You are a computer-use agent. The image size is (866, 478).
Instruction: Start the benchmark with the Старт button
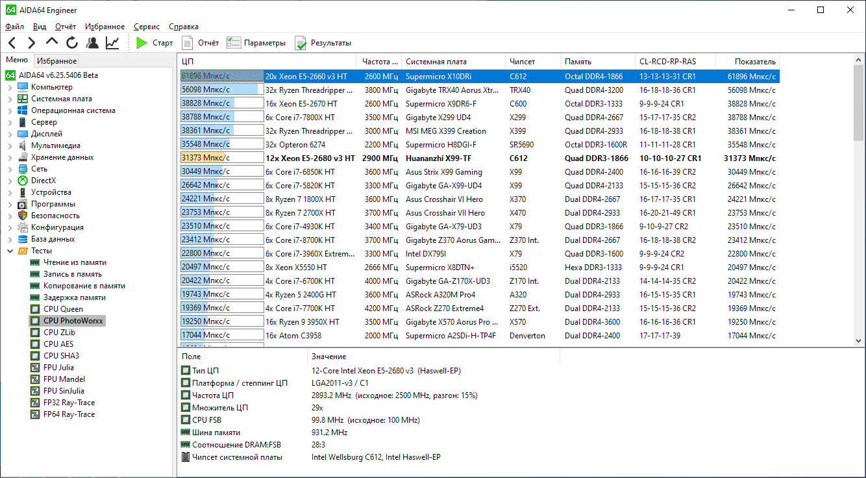(x=155, y=43)
